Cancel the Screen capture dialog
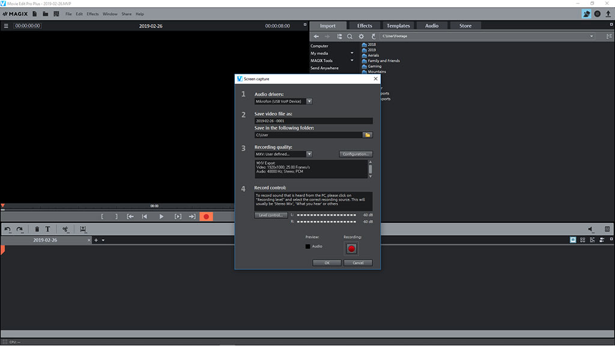This screenshot has width=615, height=346. (358, 263)
